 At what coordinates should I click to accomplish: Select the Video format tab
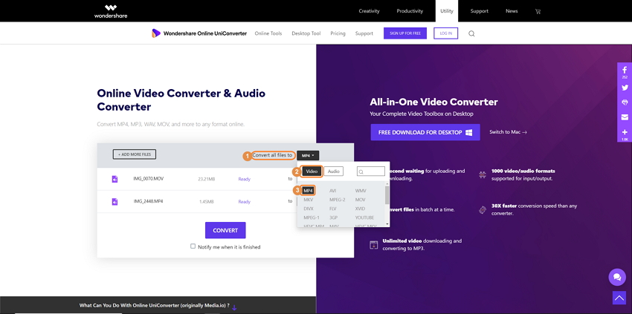(x=312, y=171)
